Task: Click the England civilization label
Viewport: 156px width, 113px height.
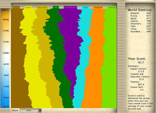Action: (98, 7)
